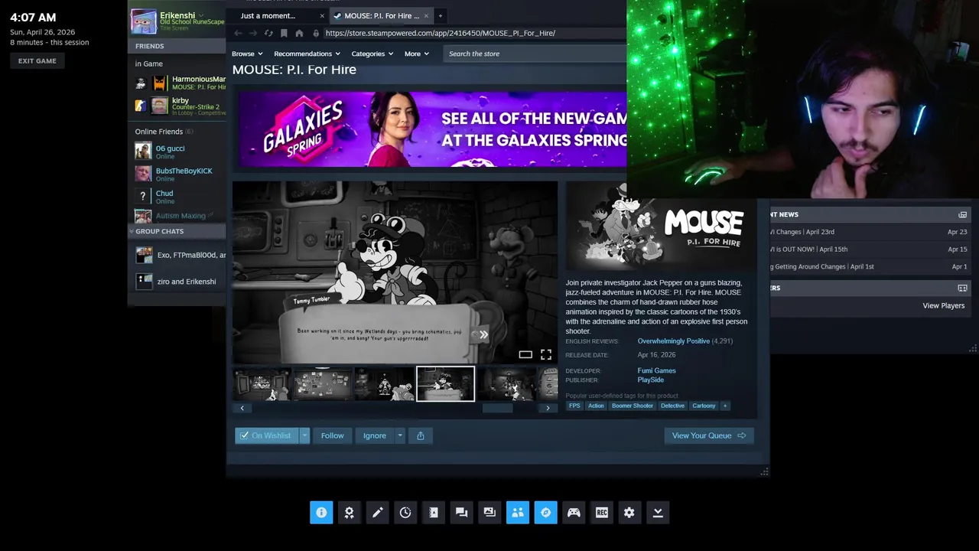Open Overwhelmingly Positive reviews link
This screenshot has width=979, height=551.
tap(674, 341)
